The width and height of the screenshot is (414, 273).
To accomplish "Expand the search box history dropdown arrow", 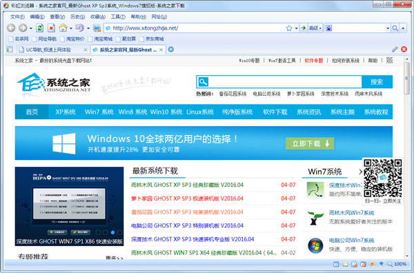I will tap(388, 28).
